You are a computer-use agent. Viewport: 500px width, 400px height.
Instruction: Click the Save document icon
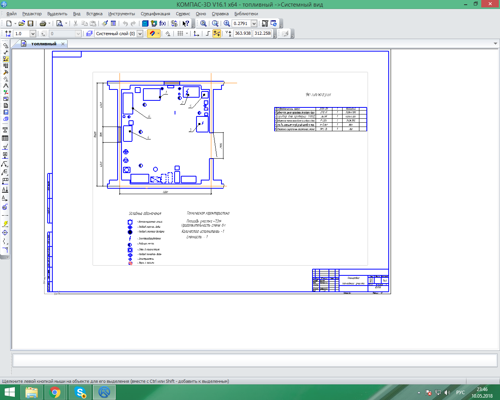(30, 23)
